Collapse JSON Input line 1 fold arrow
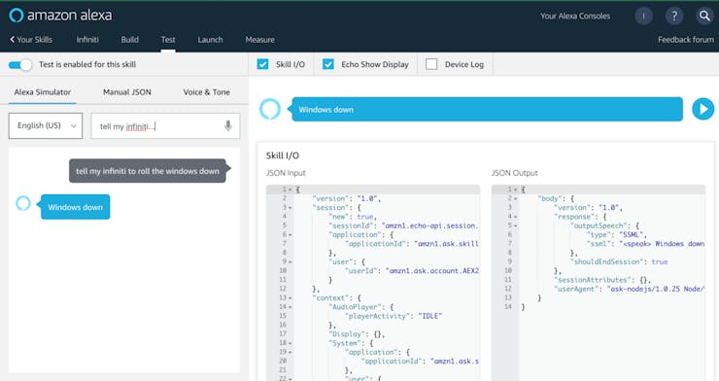Image resolution: width=719 pixels, height=381 pixels. [290, 190]
